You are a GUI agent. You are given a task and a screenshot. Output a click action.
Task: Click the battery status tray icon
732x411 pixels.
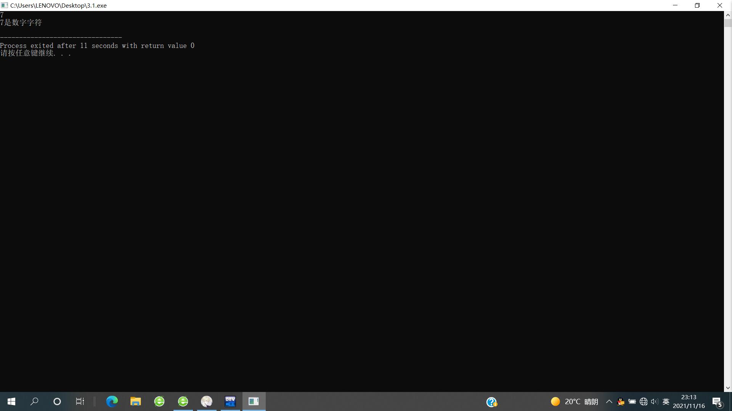[632, 401]
